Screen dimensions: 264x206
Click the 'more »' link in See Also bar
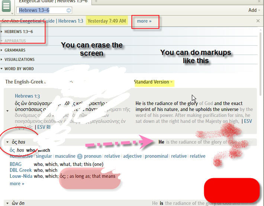pos(144,21)
